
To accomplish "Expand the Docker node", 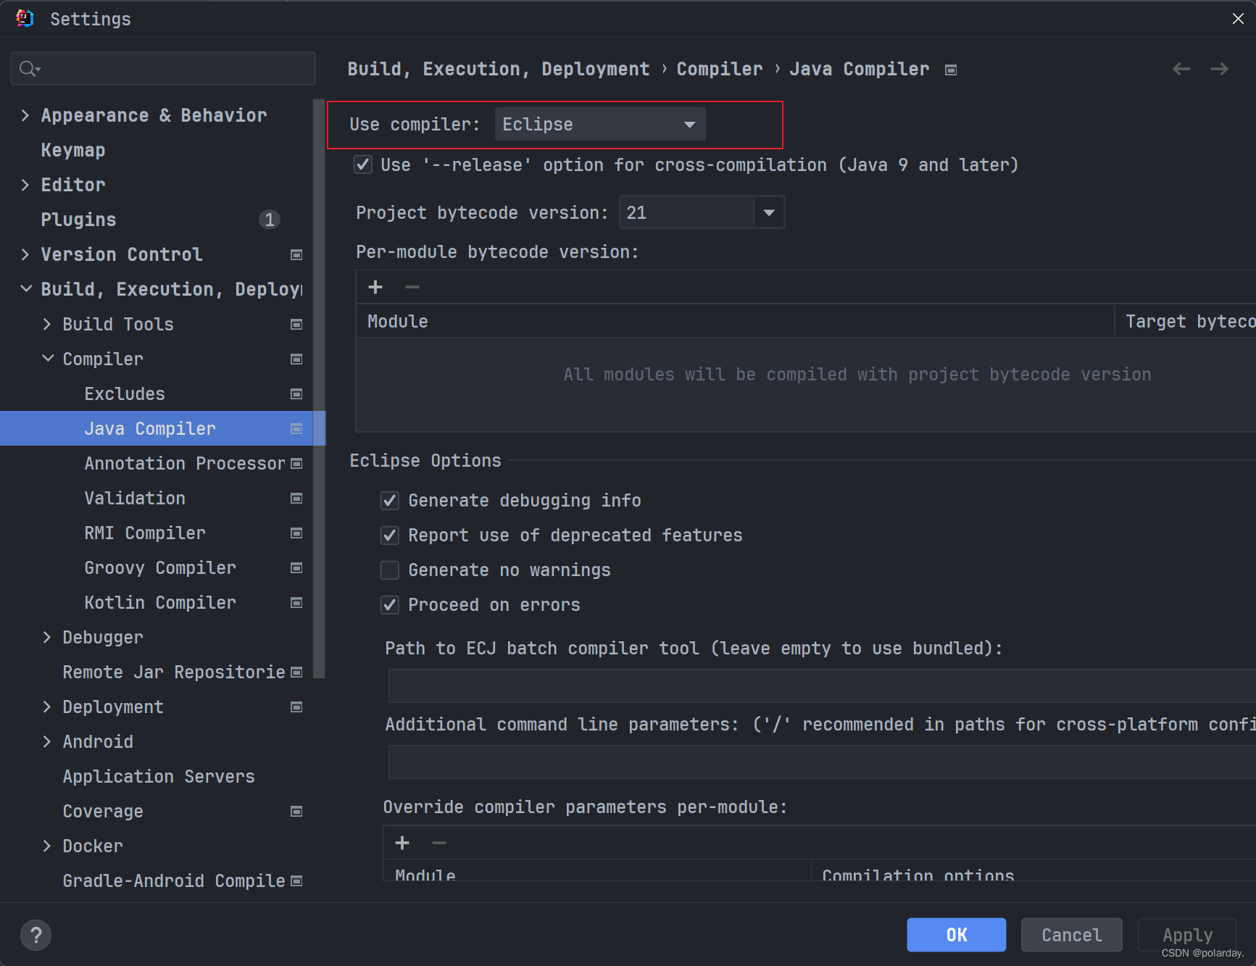I will 47,846.
